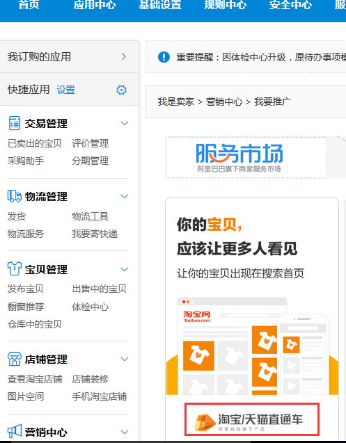This screenshot has height=443, width=346.
Task: Collapse the 营销中心 section chevron
Action: (x=125, y=432)
